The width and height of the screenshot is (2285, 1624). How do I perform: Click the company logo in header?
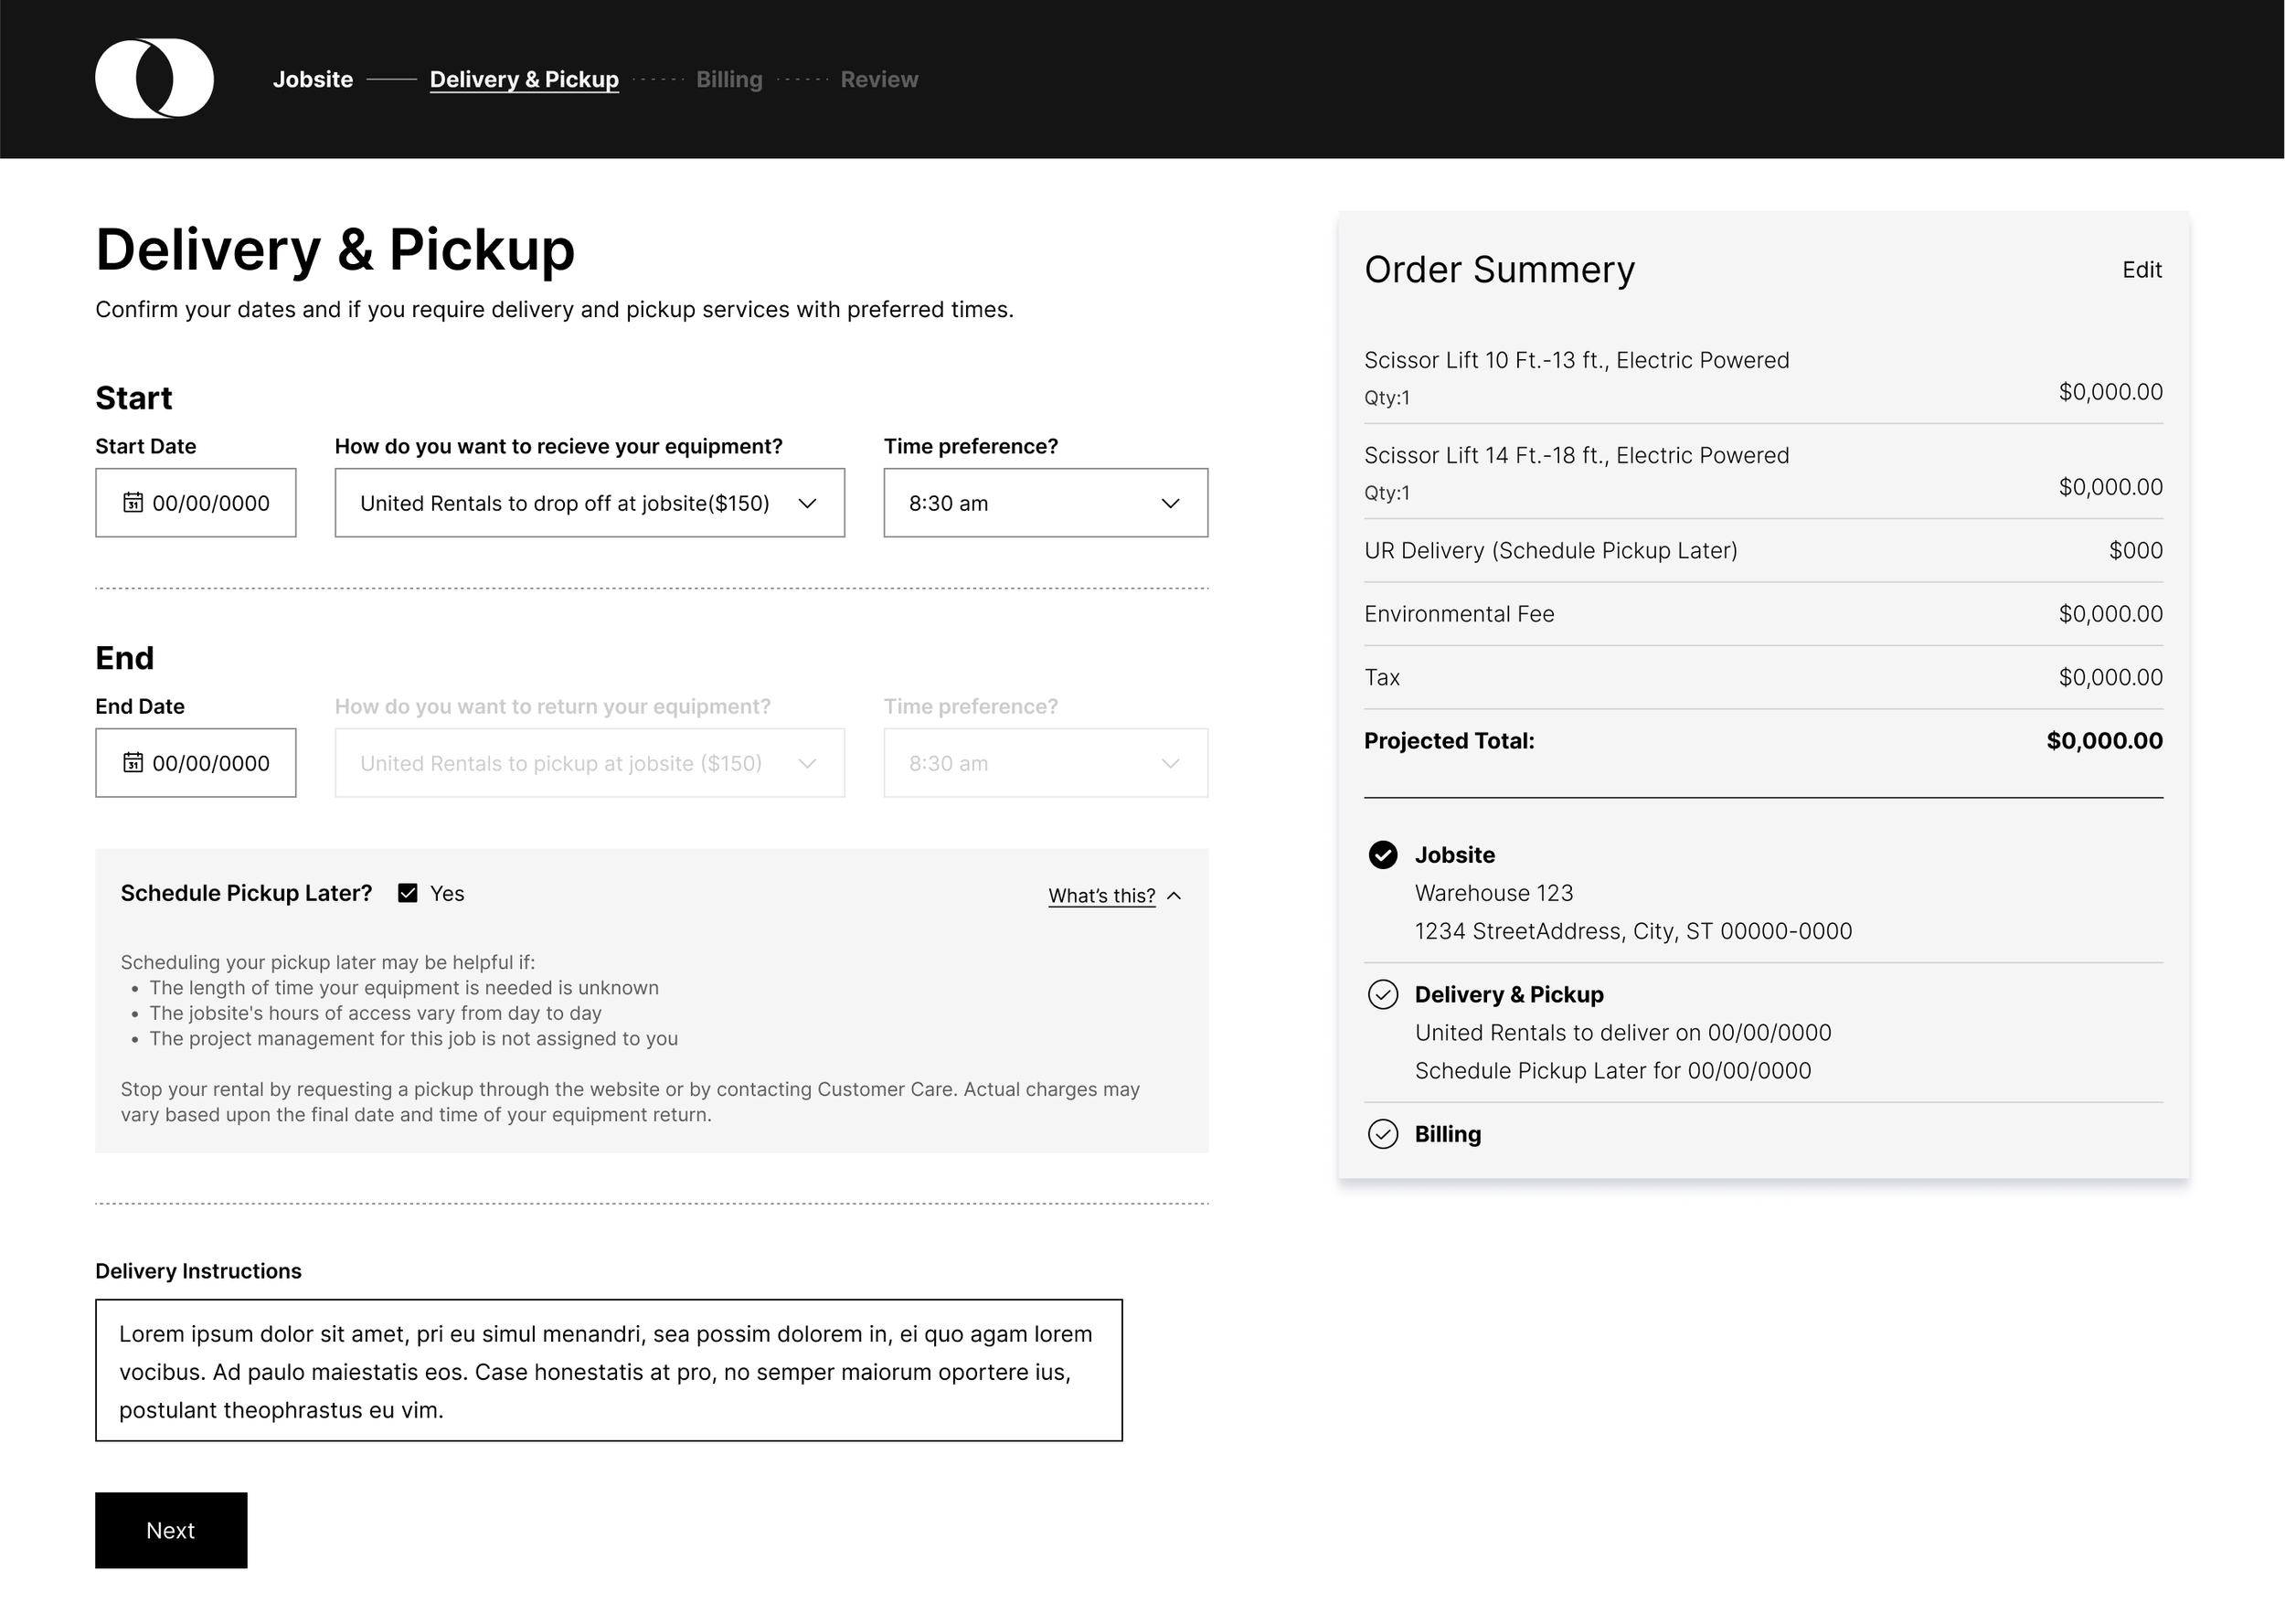click(154, 79)
